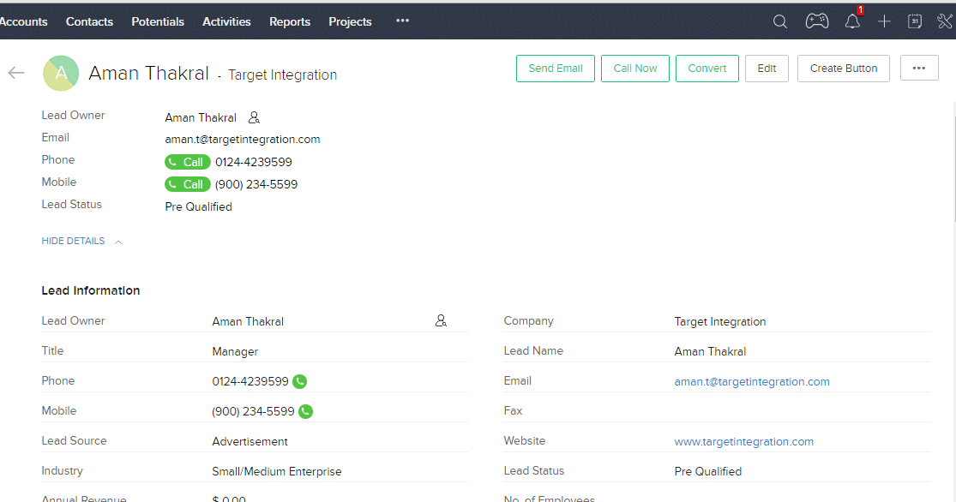The image size is (956, 502).
Task: Open the notifications bell icon
Action: (x=852, y=22)
